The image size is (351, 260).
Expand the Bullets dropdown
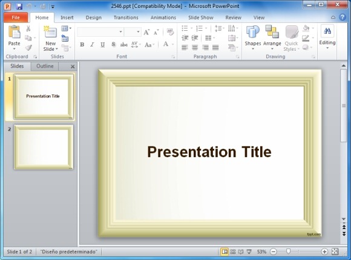(x=191, y=28)
